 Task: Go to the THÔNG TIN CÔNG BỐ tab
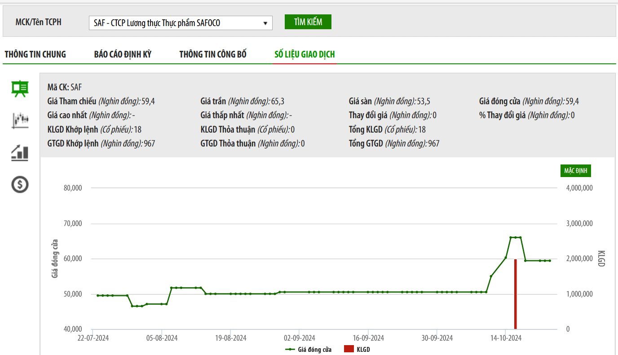(213, 54)
